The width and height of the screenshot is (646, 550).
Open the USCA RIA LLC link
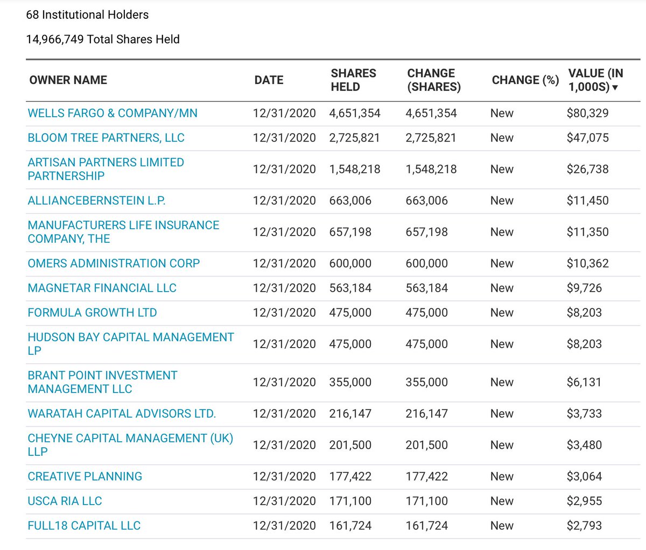(65, 501)
